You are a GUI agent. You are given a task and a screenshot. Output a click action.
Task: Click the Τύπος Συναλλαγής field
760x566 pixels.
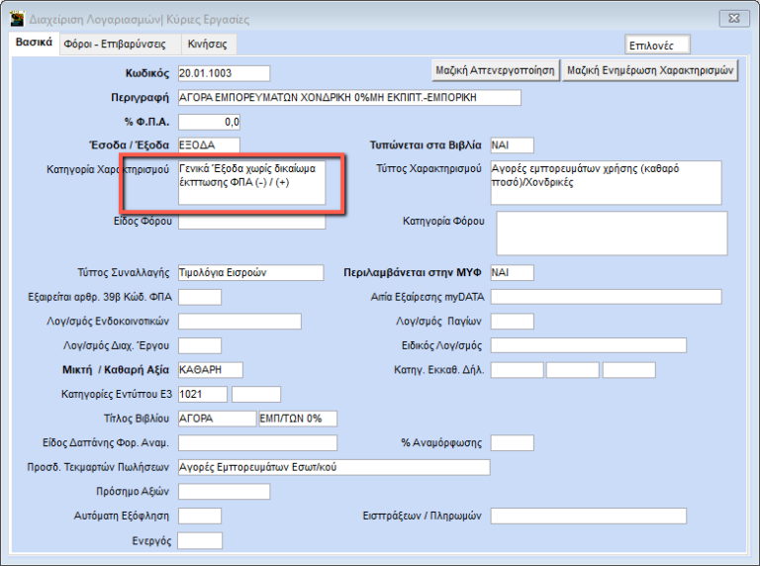coord(249,273)
